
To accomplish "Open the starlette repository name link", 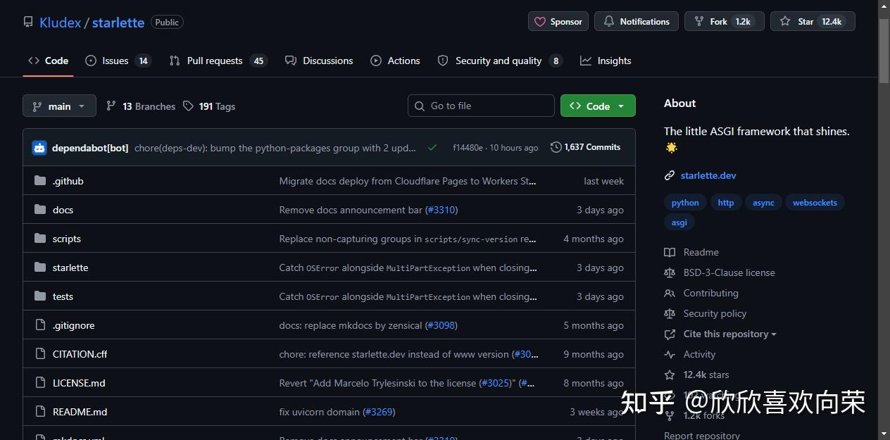I will (118, 23).
